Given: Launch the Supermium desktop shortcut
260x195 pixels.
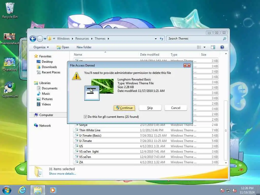Looking at the screenshot, I should pyautogui.click(x=10, y=90).
